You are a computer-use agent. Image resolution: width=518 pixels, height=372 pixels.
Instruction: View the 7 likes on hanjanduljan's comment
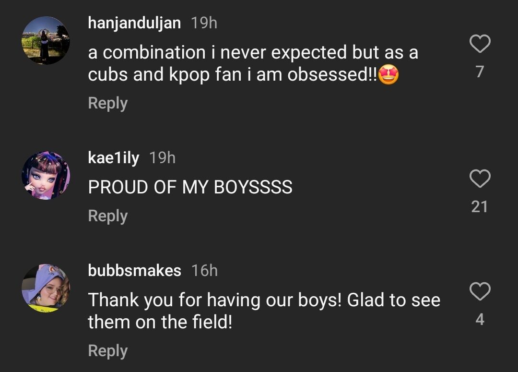pyautogui.click(x=479, y=72)
